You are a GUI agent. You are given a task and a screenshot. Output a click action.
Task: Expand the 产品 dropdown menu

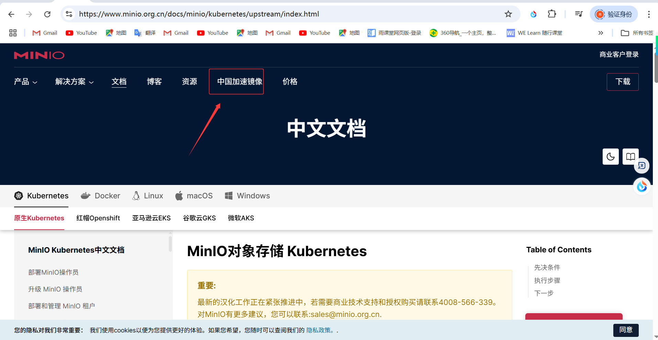(x=25, y=82)
